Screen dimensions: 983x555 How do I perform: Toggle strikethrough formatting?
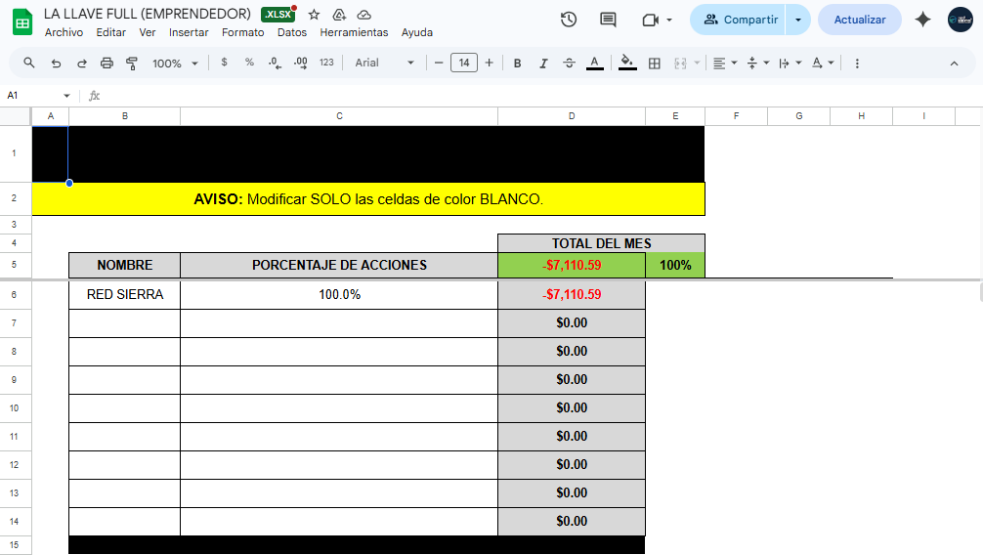(x=569, y=63)
